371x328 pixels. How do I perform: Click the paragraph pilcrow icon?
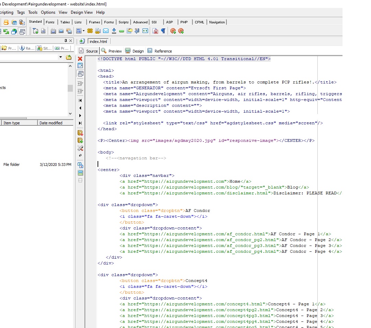[x=163, y=31]
